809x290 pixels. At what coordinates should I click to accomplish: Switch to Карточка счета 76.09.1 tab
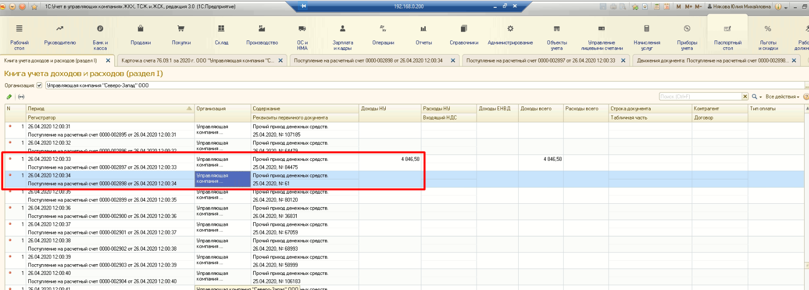click(x=197, y=60)
